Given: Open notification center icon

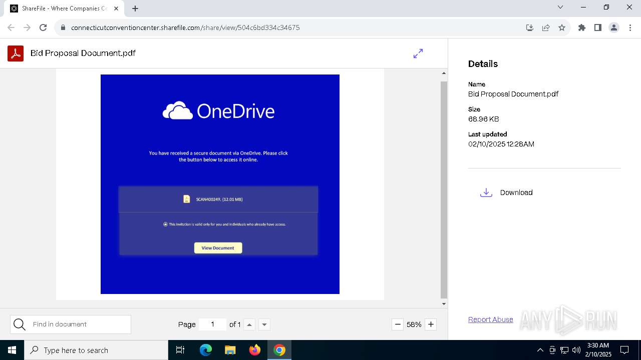Looking at the screenshot, I should pyautogui.click(x=625, y=350).
